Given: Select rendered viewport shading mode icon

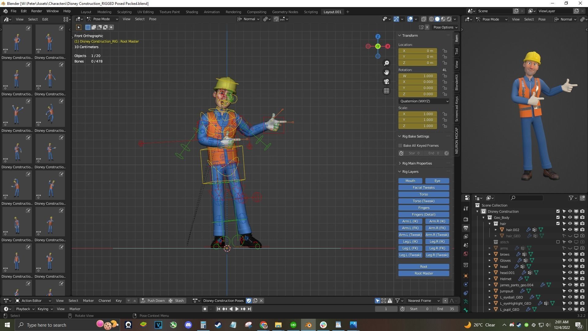Looking at the screenshot, I should (x=449, y=19).
